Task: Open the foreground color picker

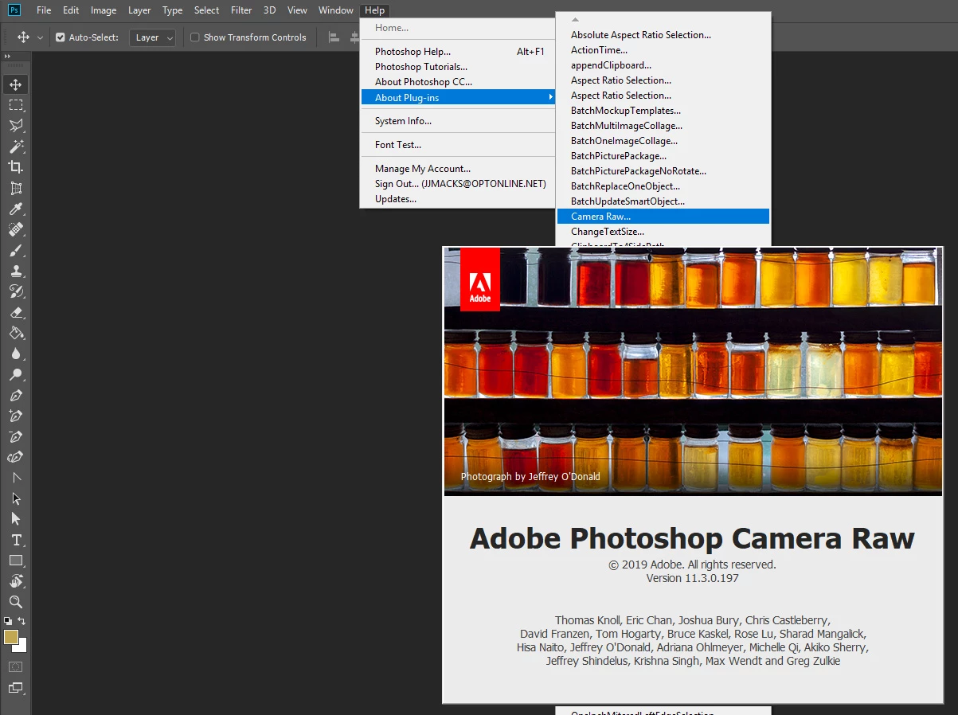Action: click(11, 637)
